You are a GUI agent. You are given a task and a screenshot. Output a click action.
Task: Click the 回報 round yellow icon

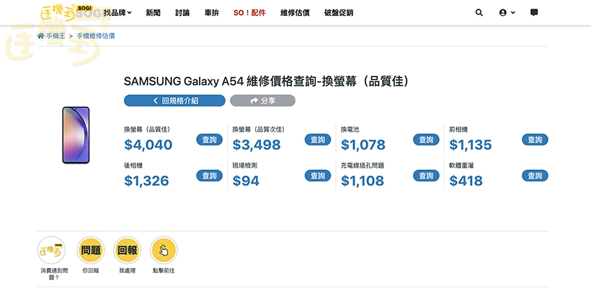(127, 251)
